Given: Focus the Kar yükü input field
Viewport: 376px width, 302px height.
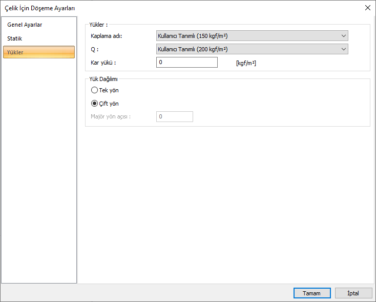Looking at the screenshot, I should coord(187,62).
